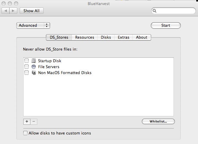Enable the File Servers checkbox

tap(27, 67)
